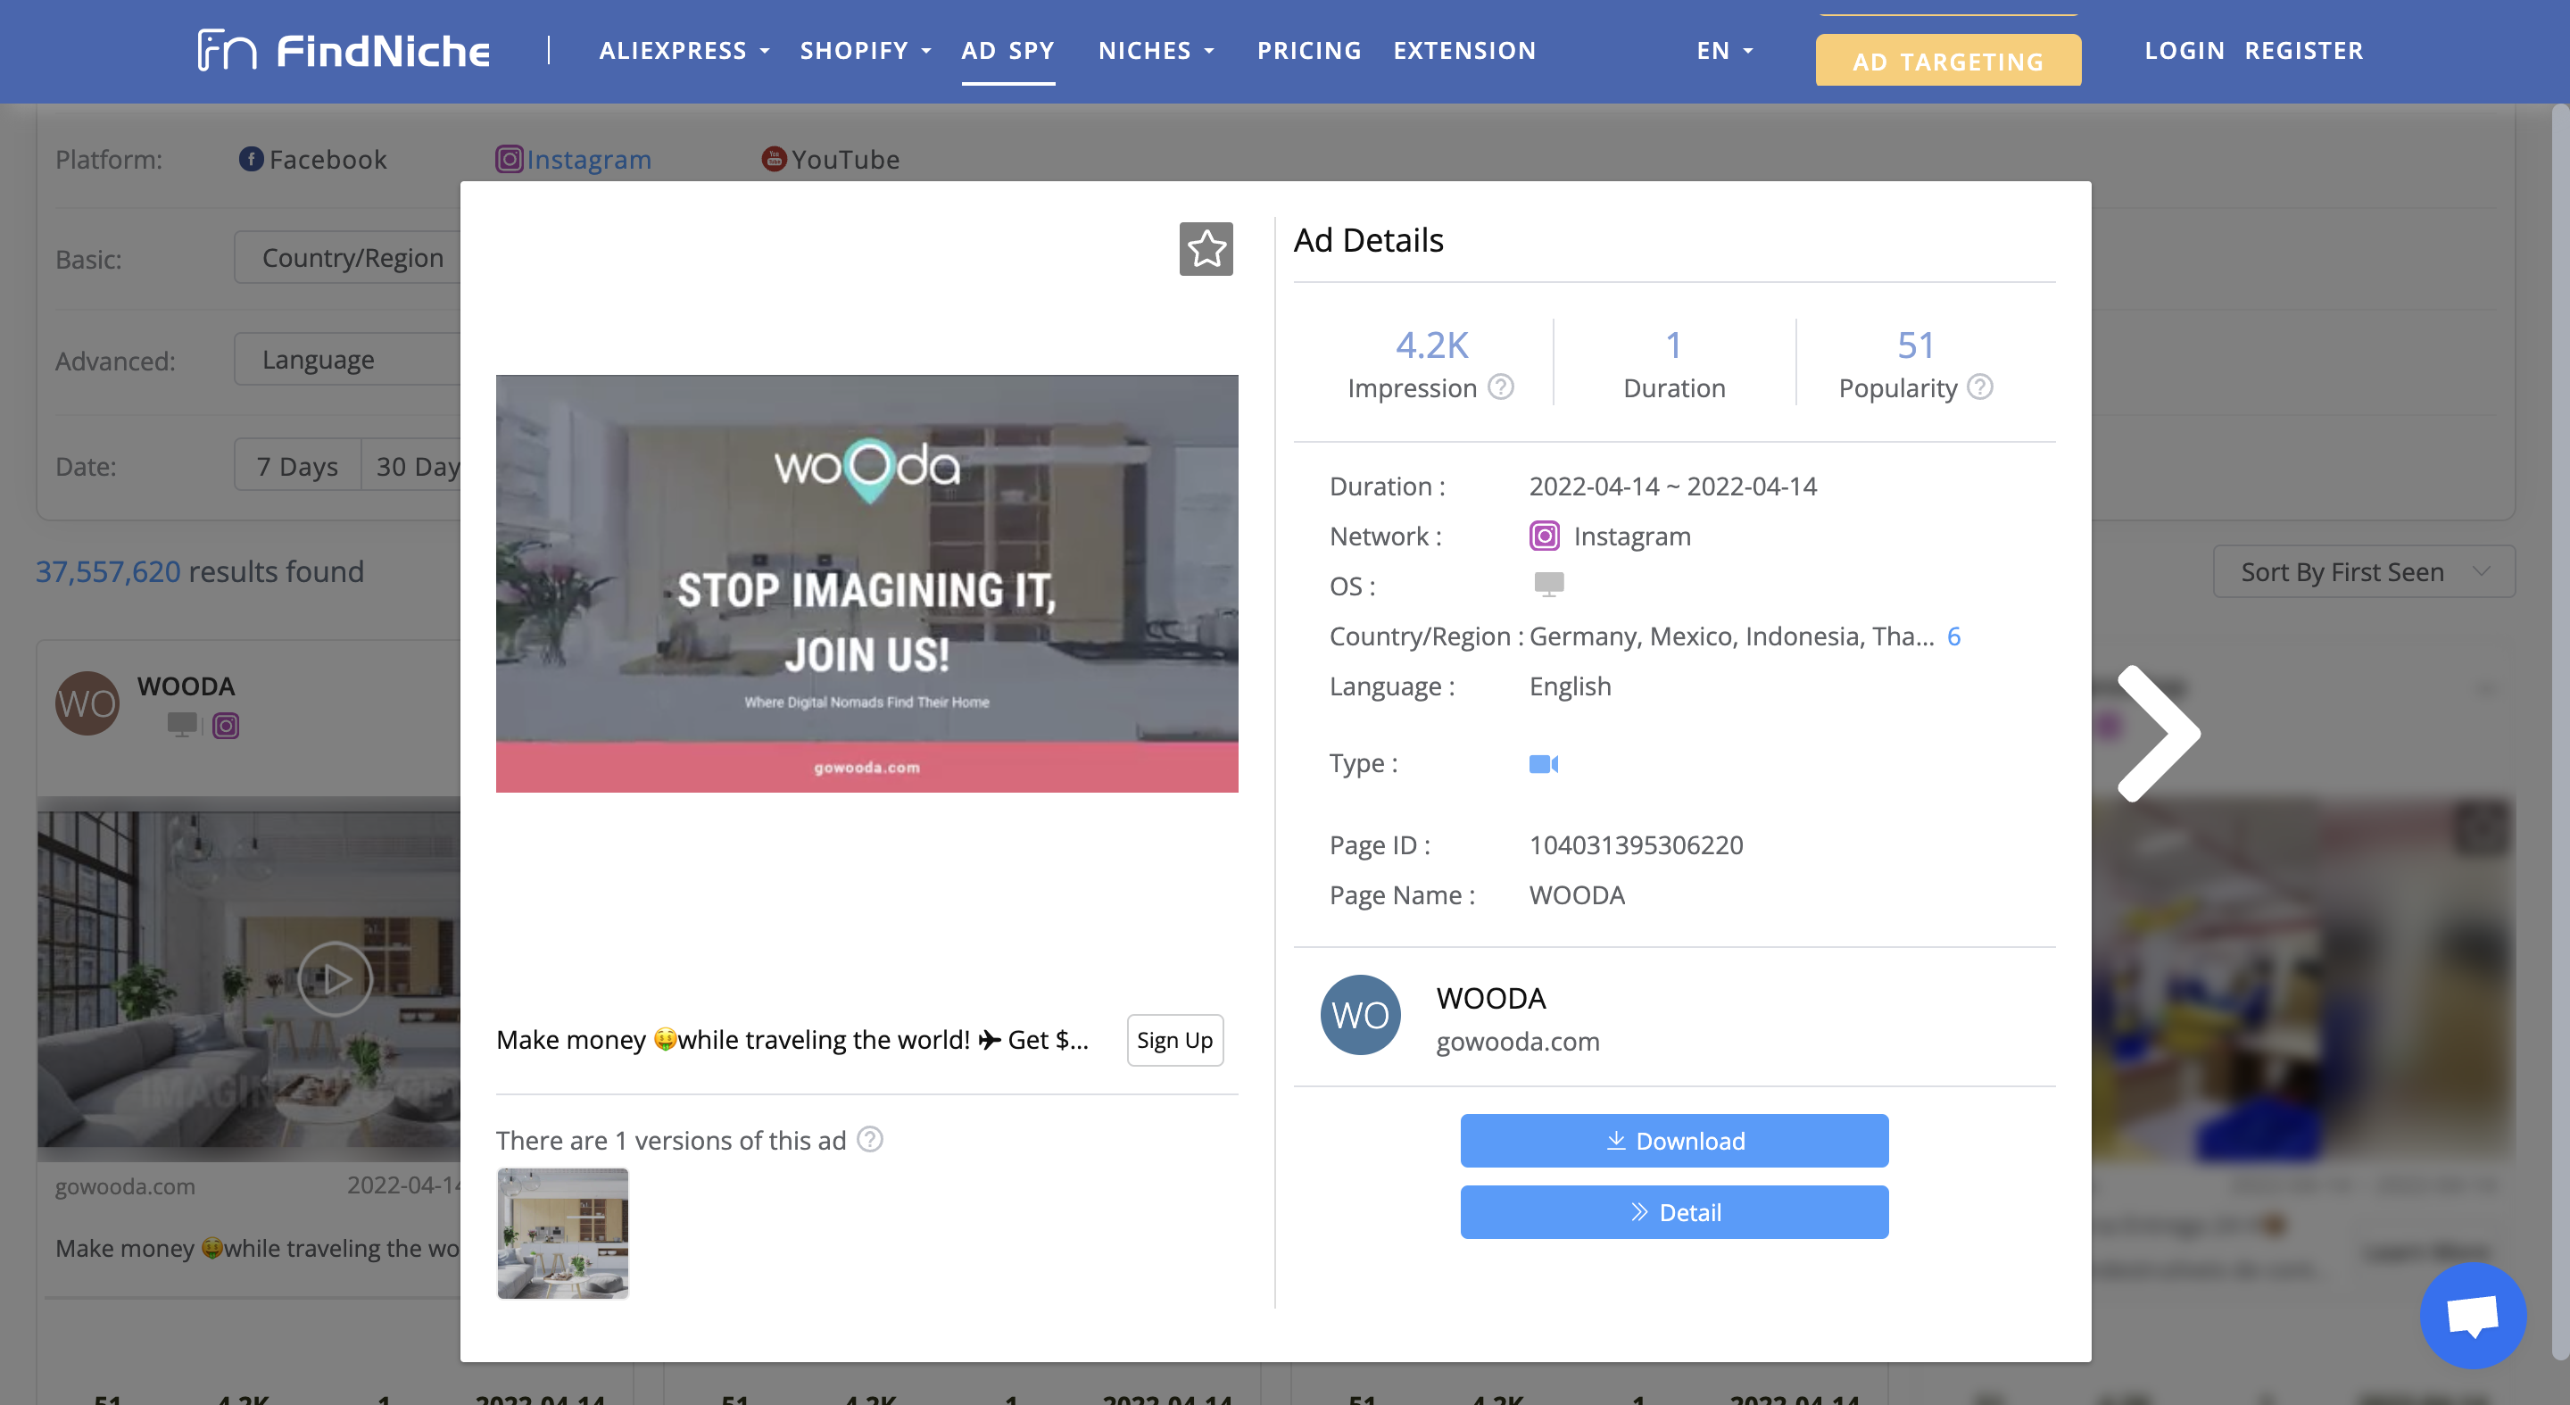Click Instagram icon on WOODA card
The width and height of the screenshot is (2570, 1405).
pos(227,726)
